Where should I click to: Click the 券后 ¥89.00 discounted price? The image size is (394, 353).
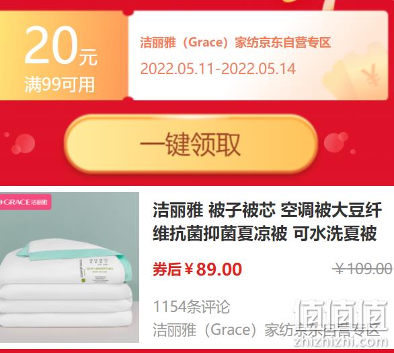[x=197, y=269]
